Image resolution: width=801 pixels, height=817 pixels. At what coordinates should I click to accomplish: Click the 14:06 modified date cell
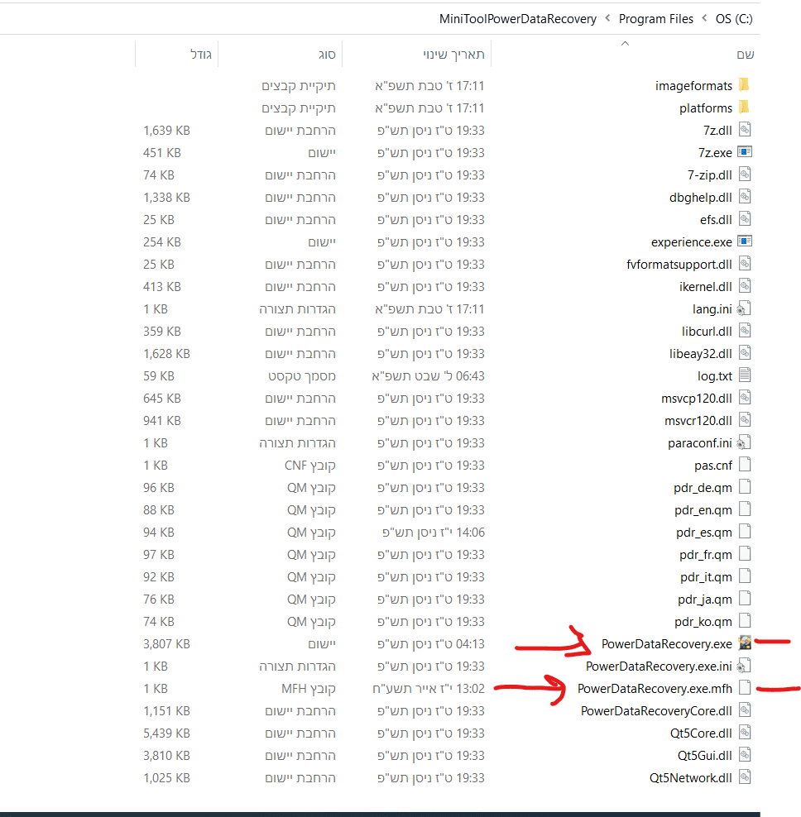pyautogui.click(x=434, y=533)
